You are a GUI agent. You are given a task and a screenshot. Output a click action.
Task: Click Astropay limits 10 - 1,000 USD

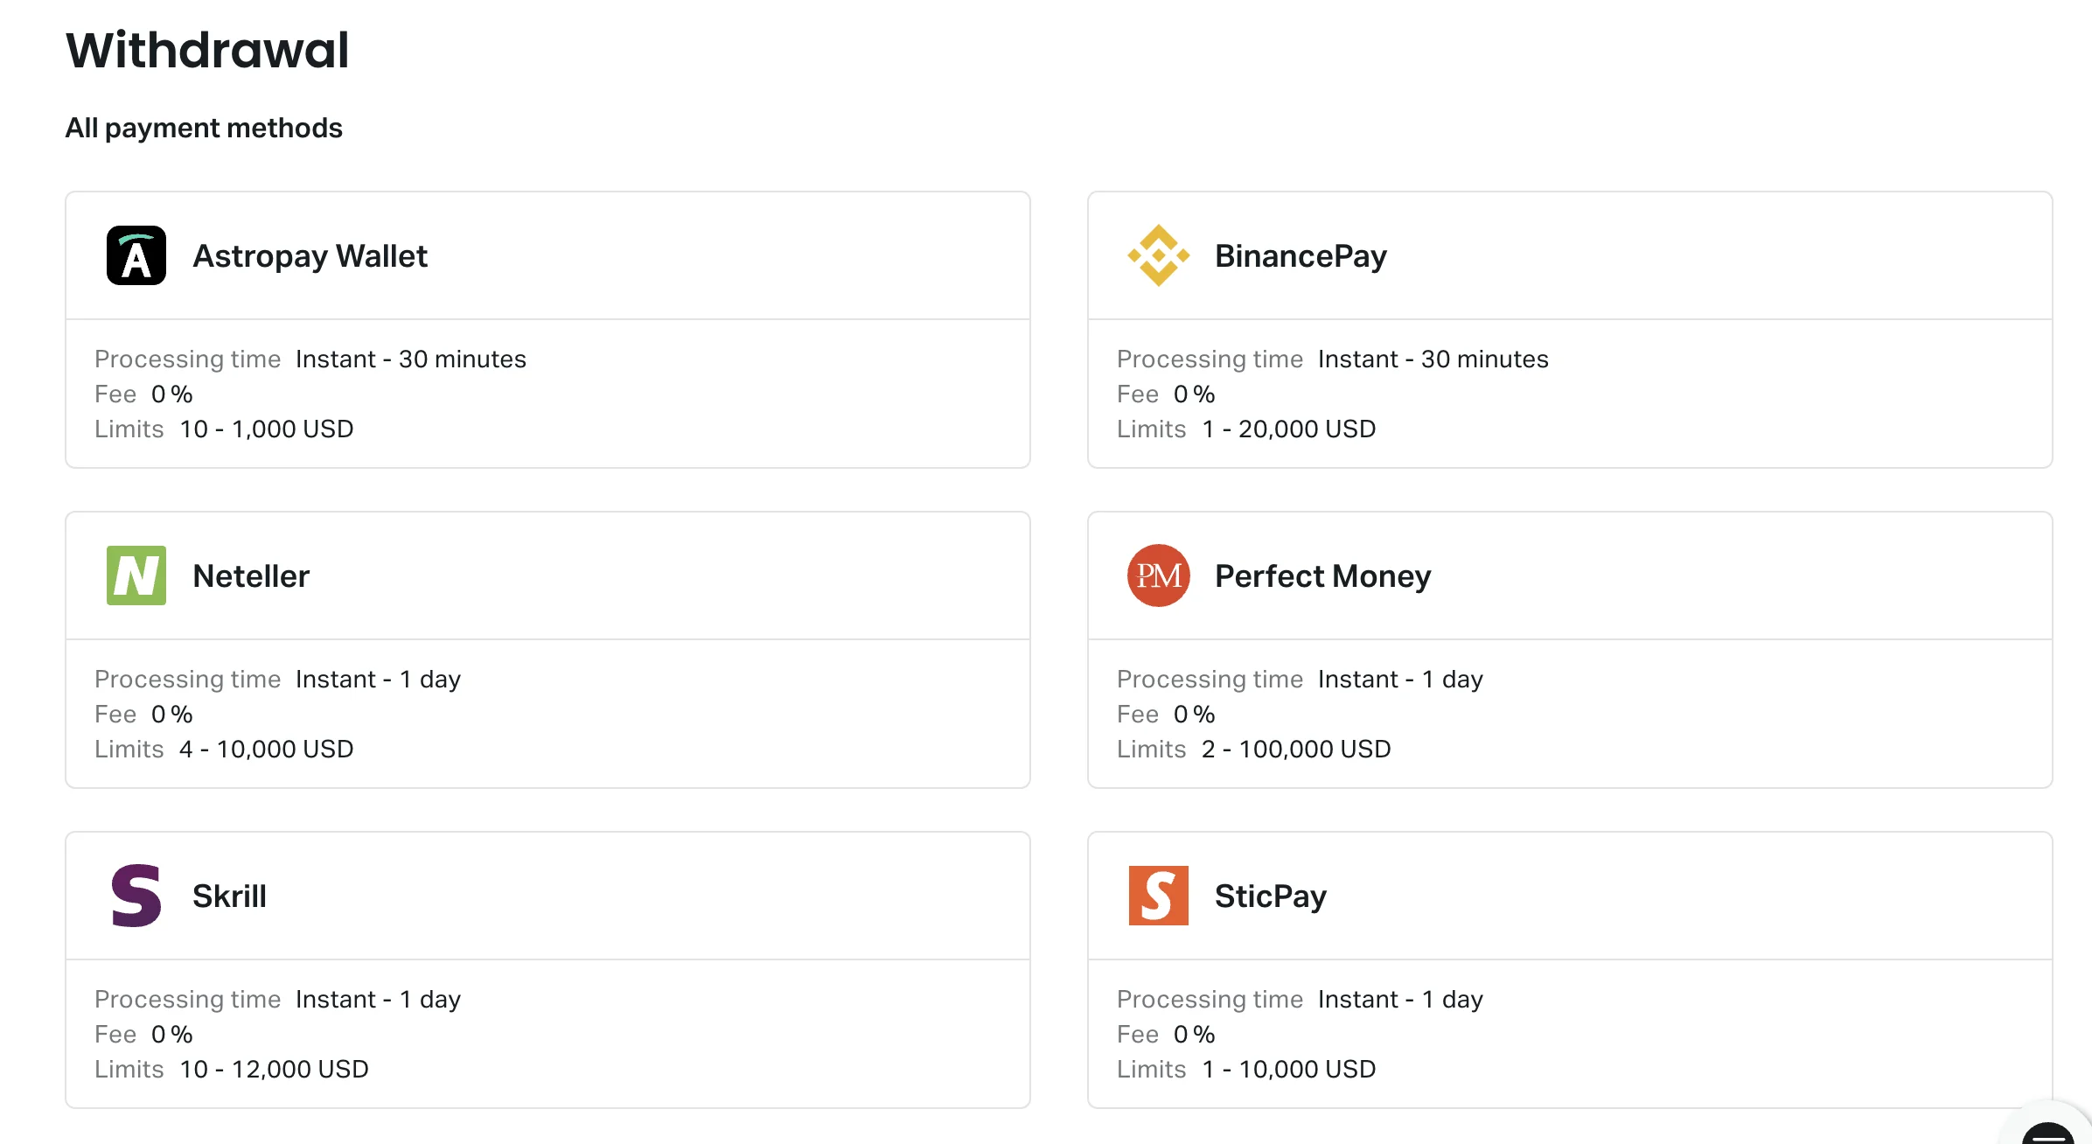coord(266,429)
